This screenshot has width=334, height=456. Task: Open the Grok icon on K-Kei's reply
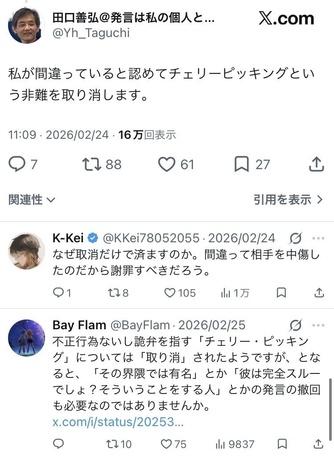point(296,238)
